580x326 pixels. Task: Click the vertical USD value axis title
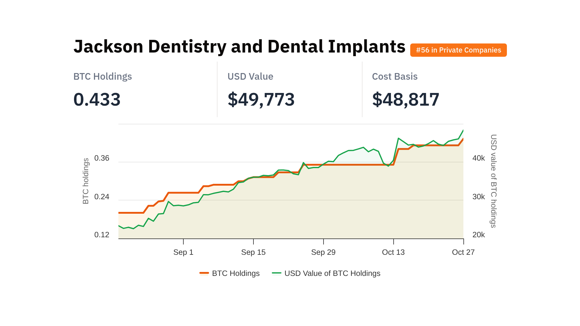click(x=493, y=181)
